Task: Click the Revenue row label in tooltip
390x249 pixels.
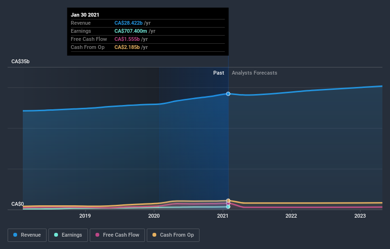Action: 81,23
